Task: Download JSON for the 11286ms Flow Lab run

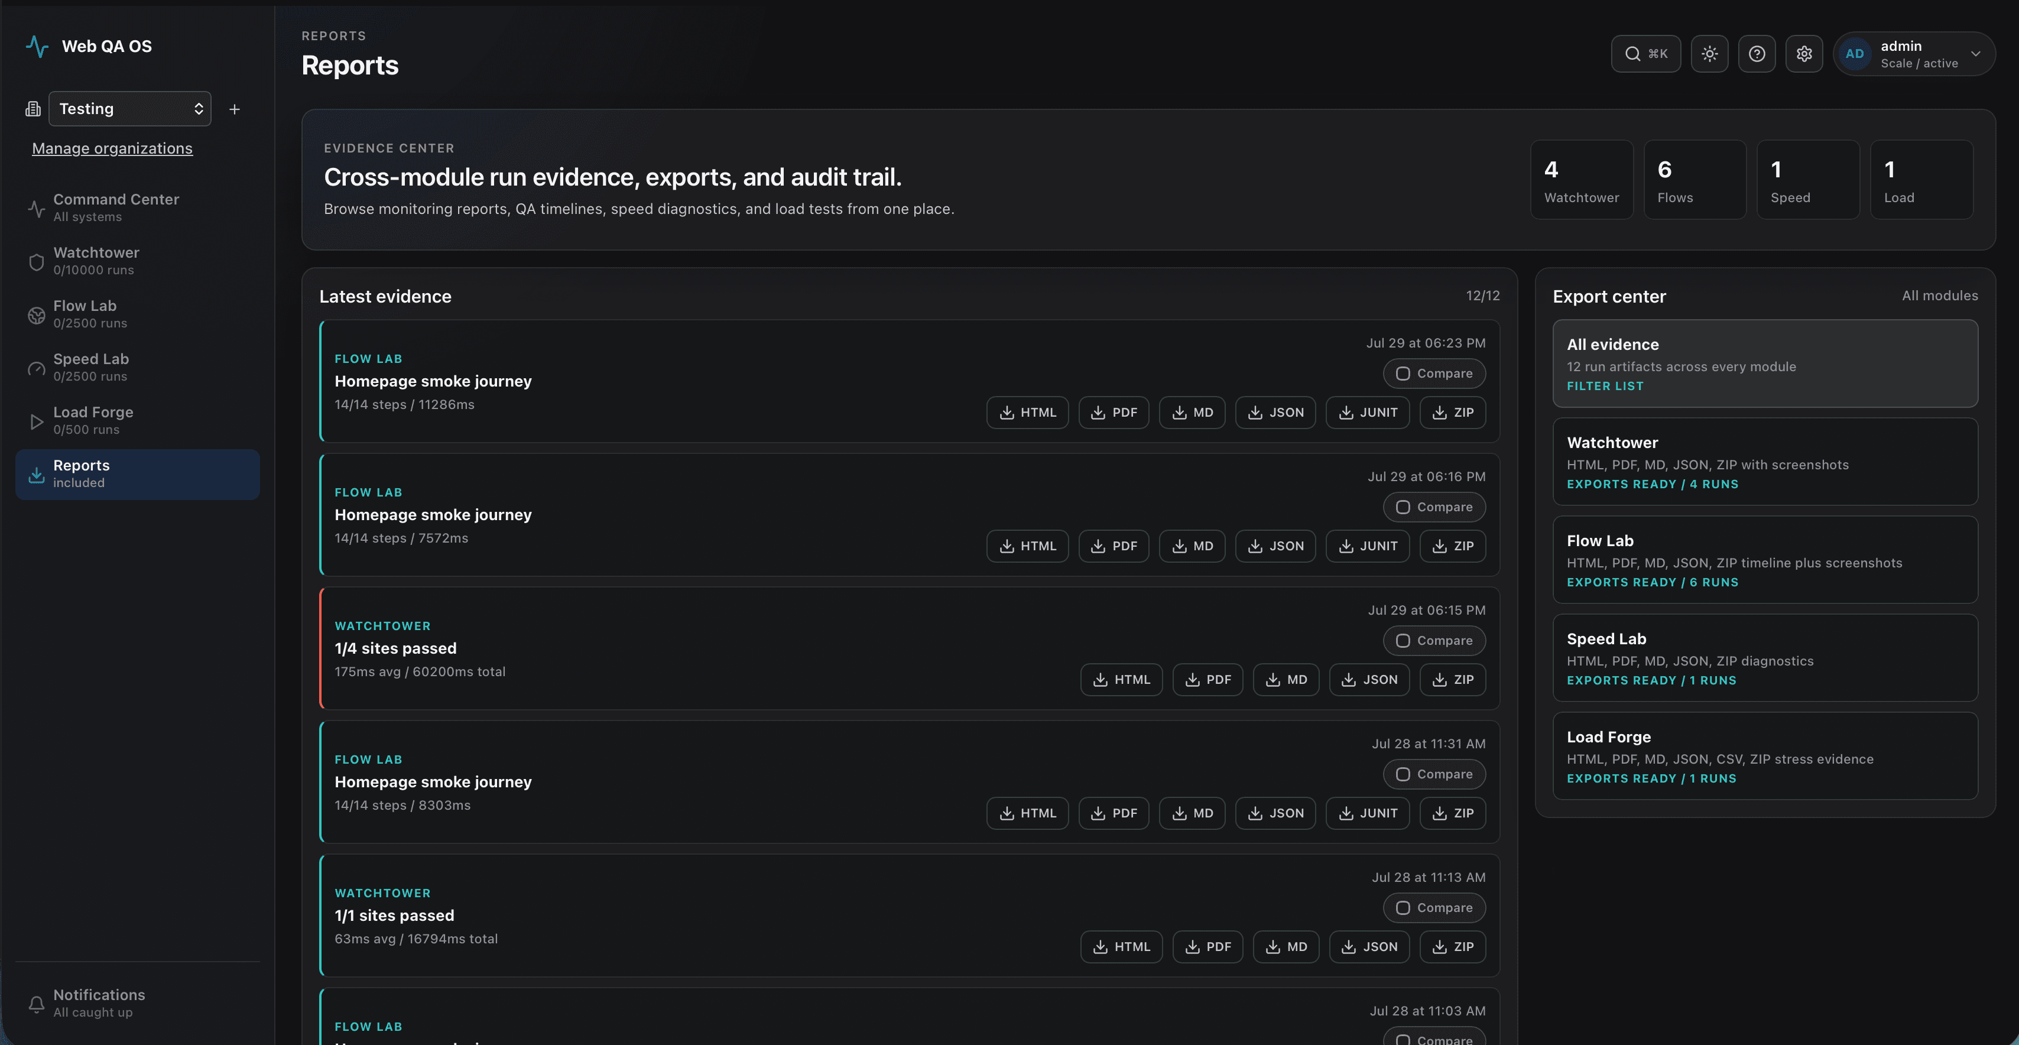Action: tap(1275, 413)
